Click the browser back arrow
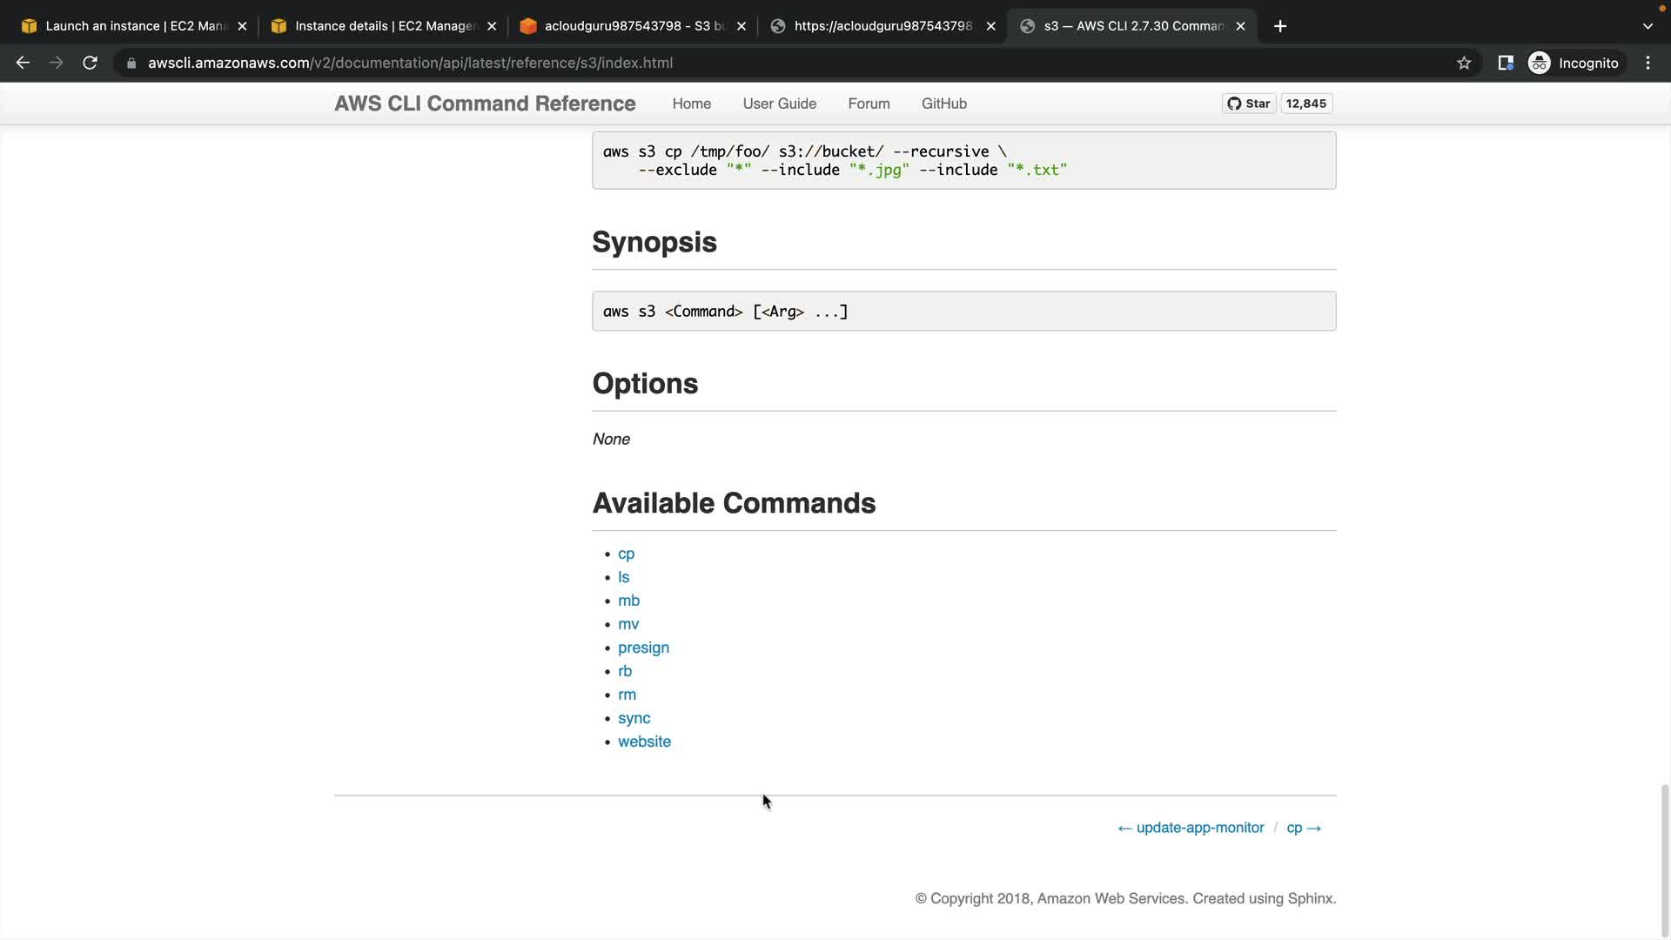This screenshot has height=940, width=1671. [x=23, y=63]
